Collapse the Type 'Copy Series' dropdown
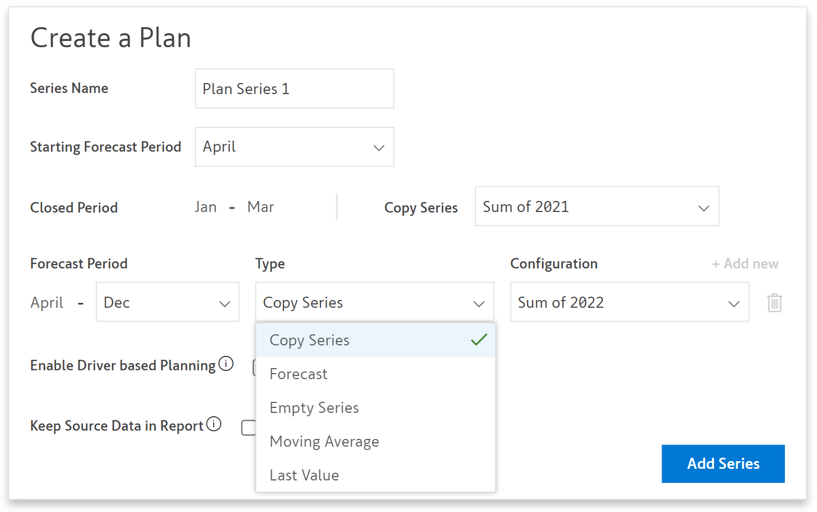The height and width of the screenshot is (512, 817). pos(374,302)
